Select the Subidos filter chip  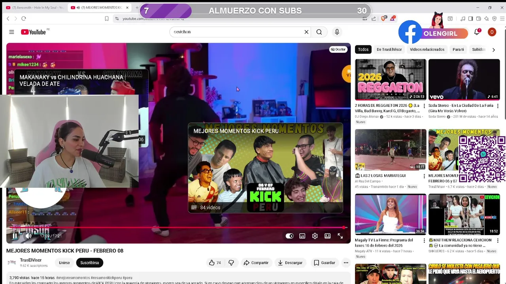(479, 49)
